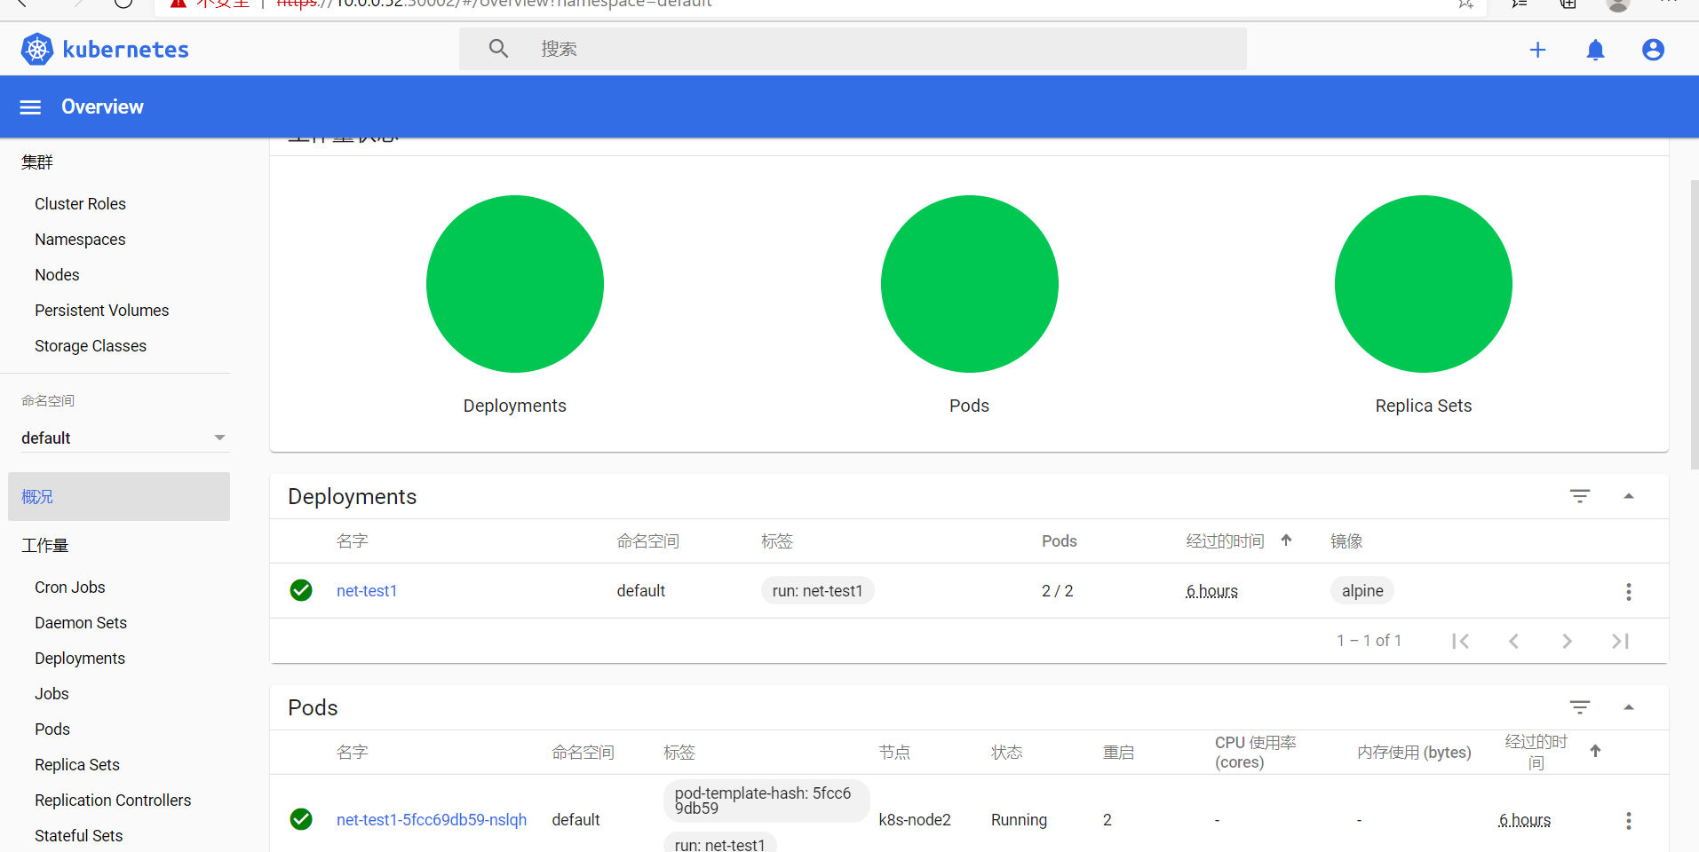Sort Deployments by 名字 column
Screen dimensions: 1699x852
tap(353, 541)
